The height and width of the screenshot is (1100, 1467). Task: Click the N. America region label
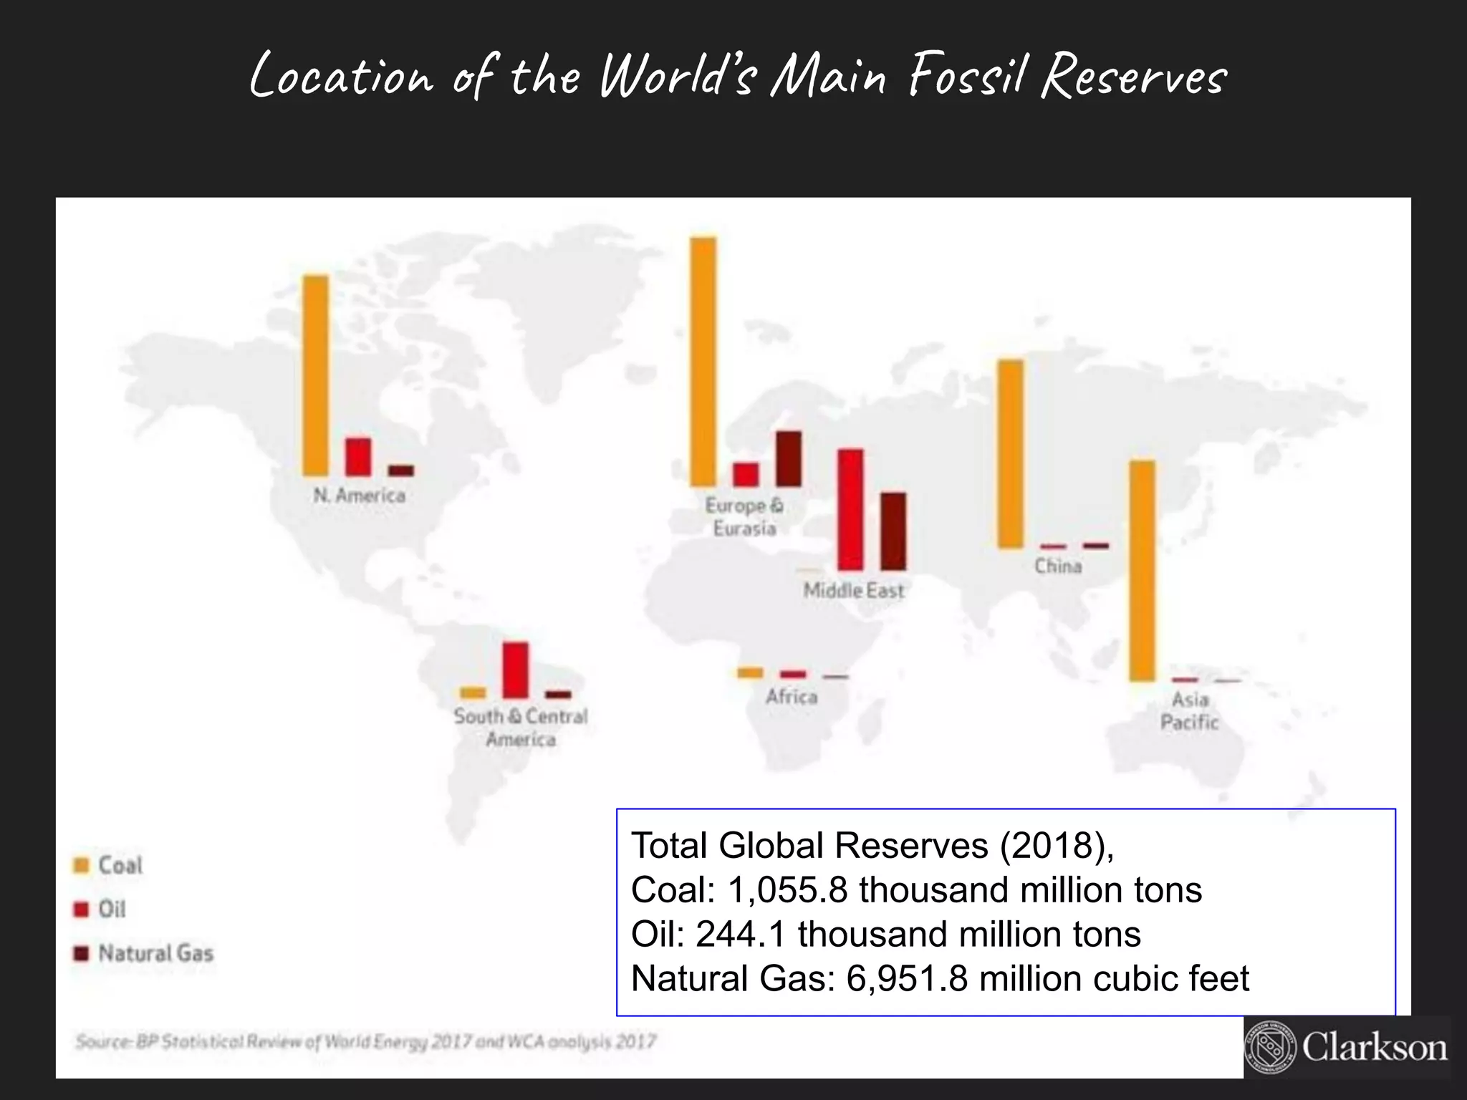point(360,495)
